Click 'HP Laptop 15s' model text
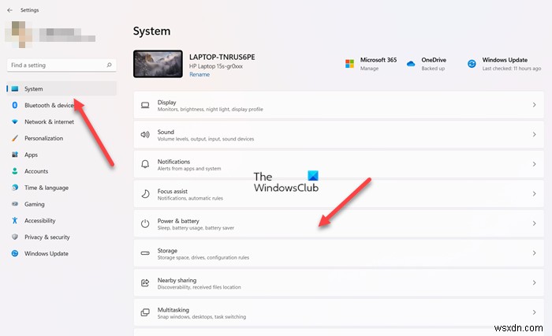Image resolution: width=552 pixels, height=336 pixels. pos(216,66)
